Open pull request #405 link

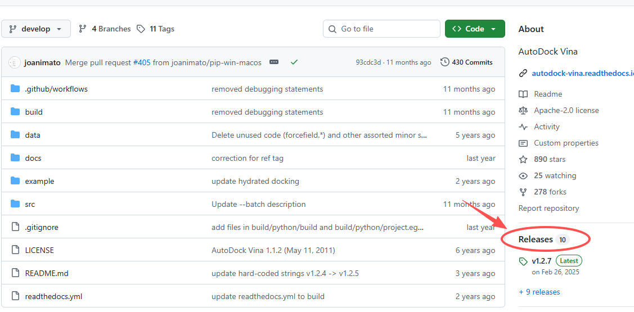click(x=142, y=62)
